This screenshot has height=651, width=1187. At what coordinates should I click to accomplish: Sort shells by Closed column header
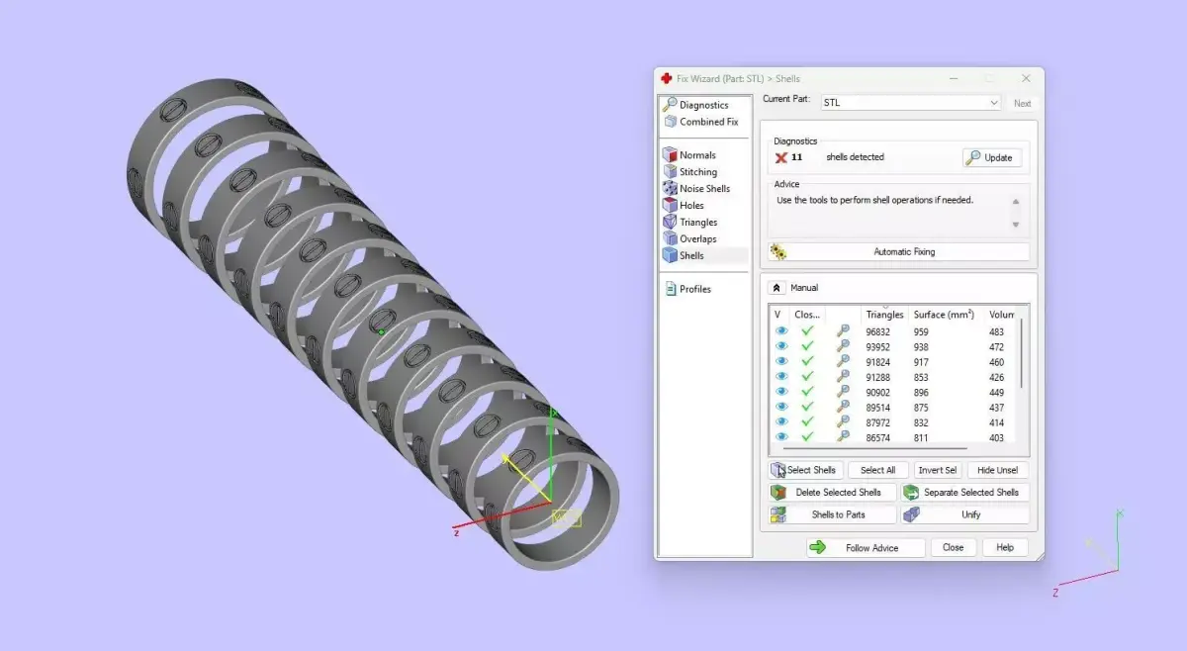click(807, 315)
